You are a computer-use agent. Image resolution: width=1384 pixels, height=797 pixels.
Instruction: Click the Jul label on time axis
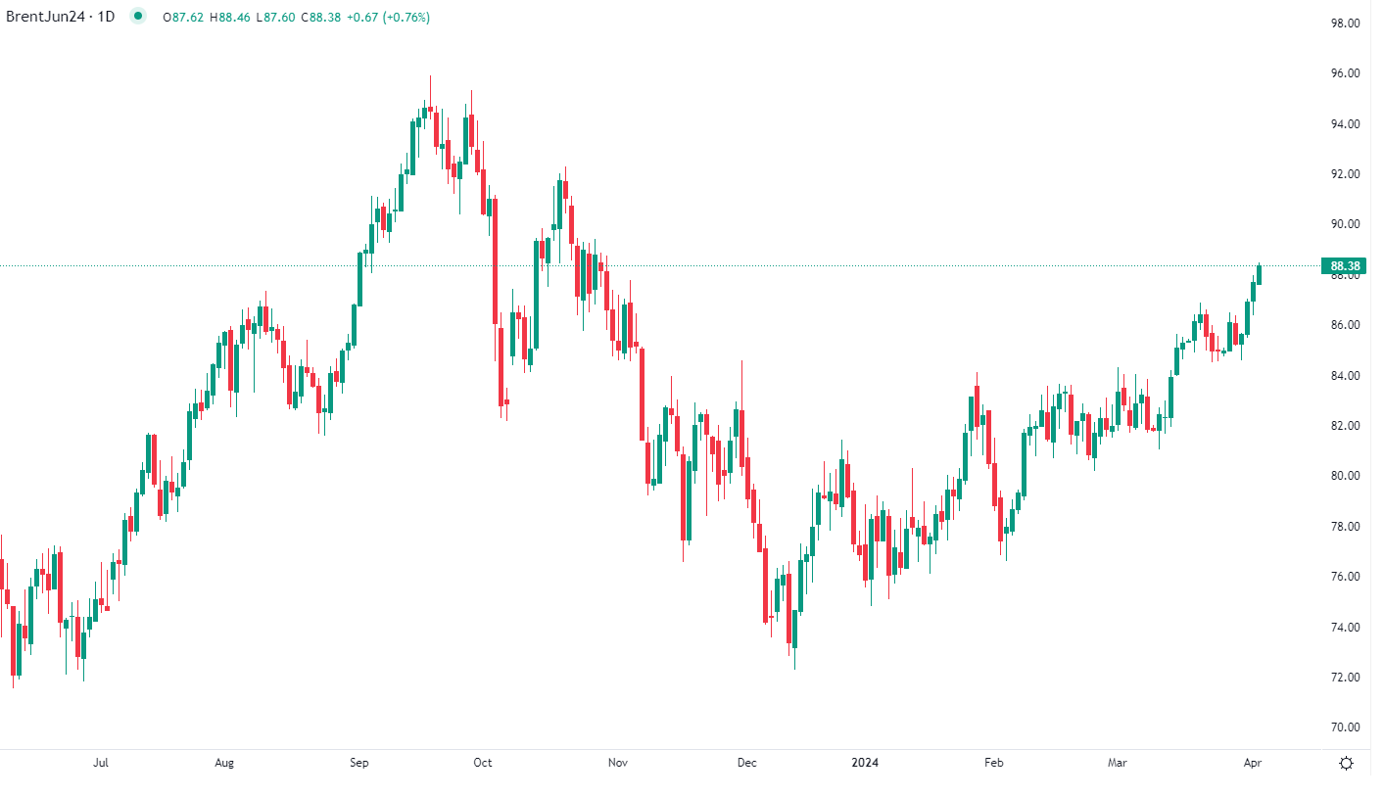tap(100, 763)
